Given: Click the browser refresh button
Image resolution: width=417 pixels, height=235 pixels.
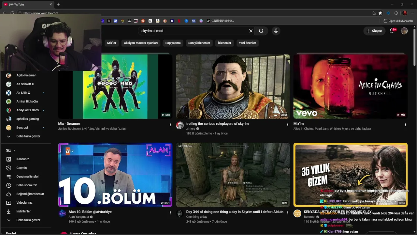Looking at the screenshot, I should tap(12, 13).
